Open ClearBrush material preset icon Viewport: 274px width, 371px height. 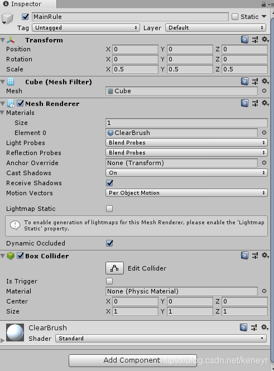(x=254, y=327)
